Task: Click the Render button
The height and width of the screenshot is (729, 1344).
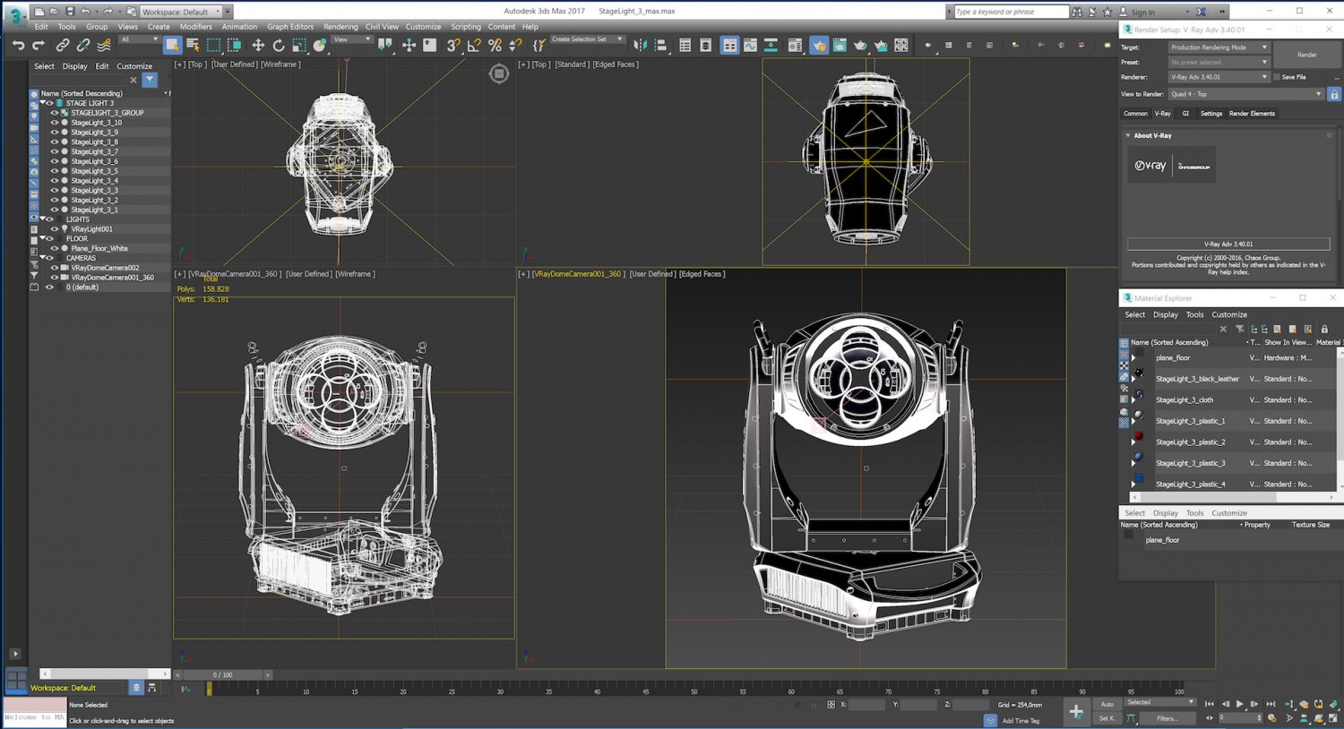Action: [1307, 55]
